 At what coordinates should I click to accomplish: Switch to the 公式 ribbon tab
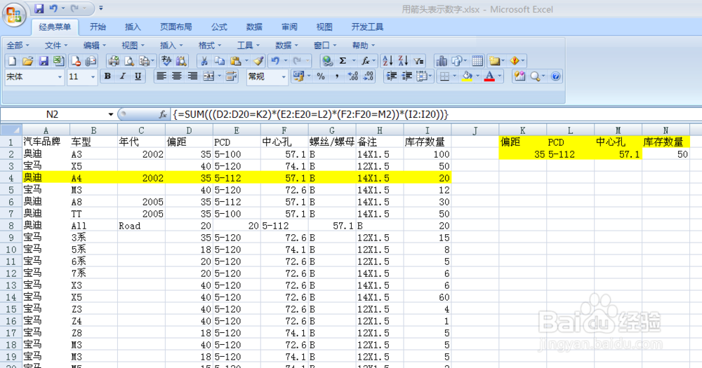[219, 27]
